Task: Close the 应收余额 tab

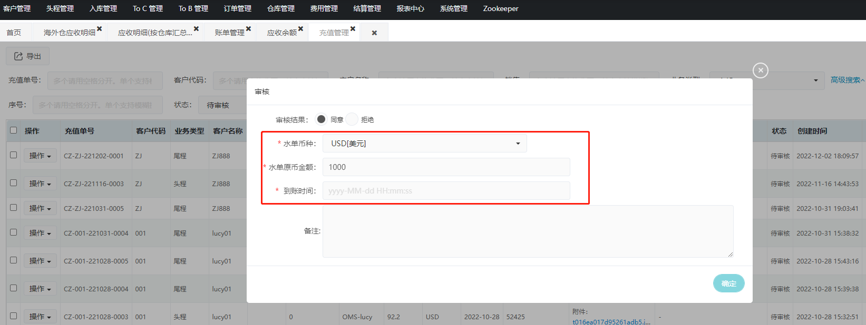Action: click(300, 29)
